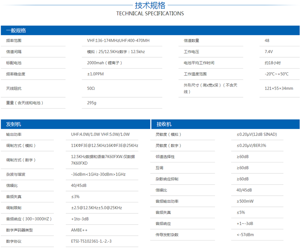Image resolution: width=301 pixels, height=248 pixels.
Task: Click the 杂波与谐波 label
Action: coord(16,175)
